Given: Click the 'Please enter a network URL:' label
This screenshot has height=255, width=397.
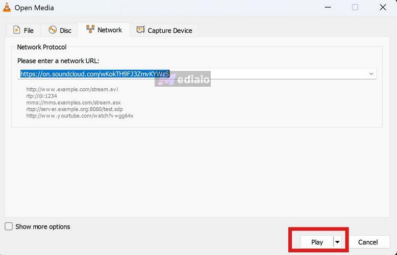Looking at the screenshot, I should pos(58,61).
